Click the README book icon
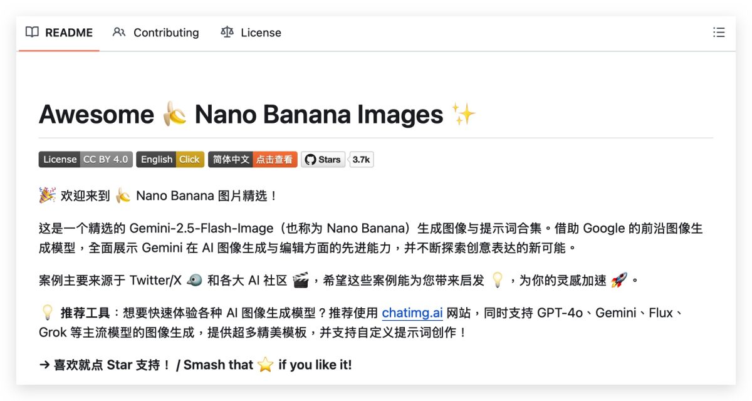This screenshot has height=401, width=752. pos(32,32)
